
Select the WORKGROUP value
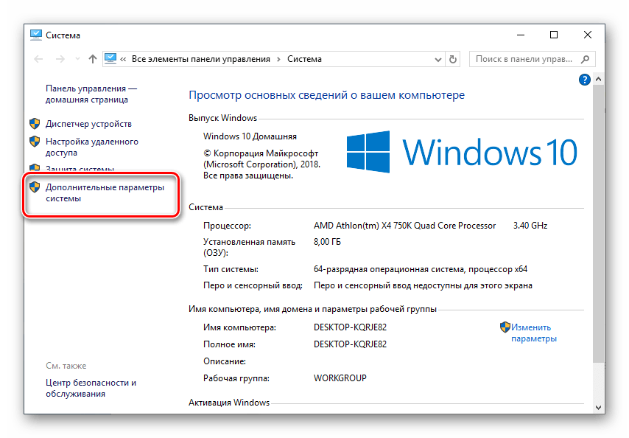pos(340,378)
